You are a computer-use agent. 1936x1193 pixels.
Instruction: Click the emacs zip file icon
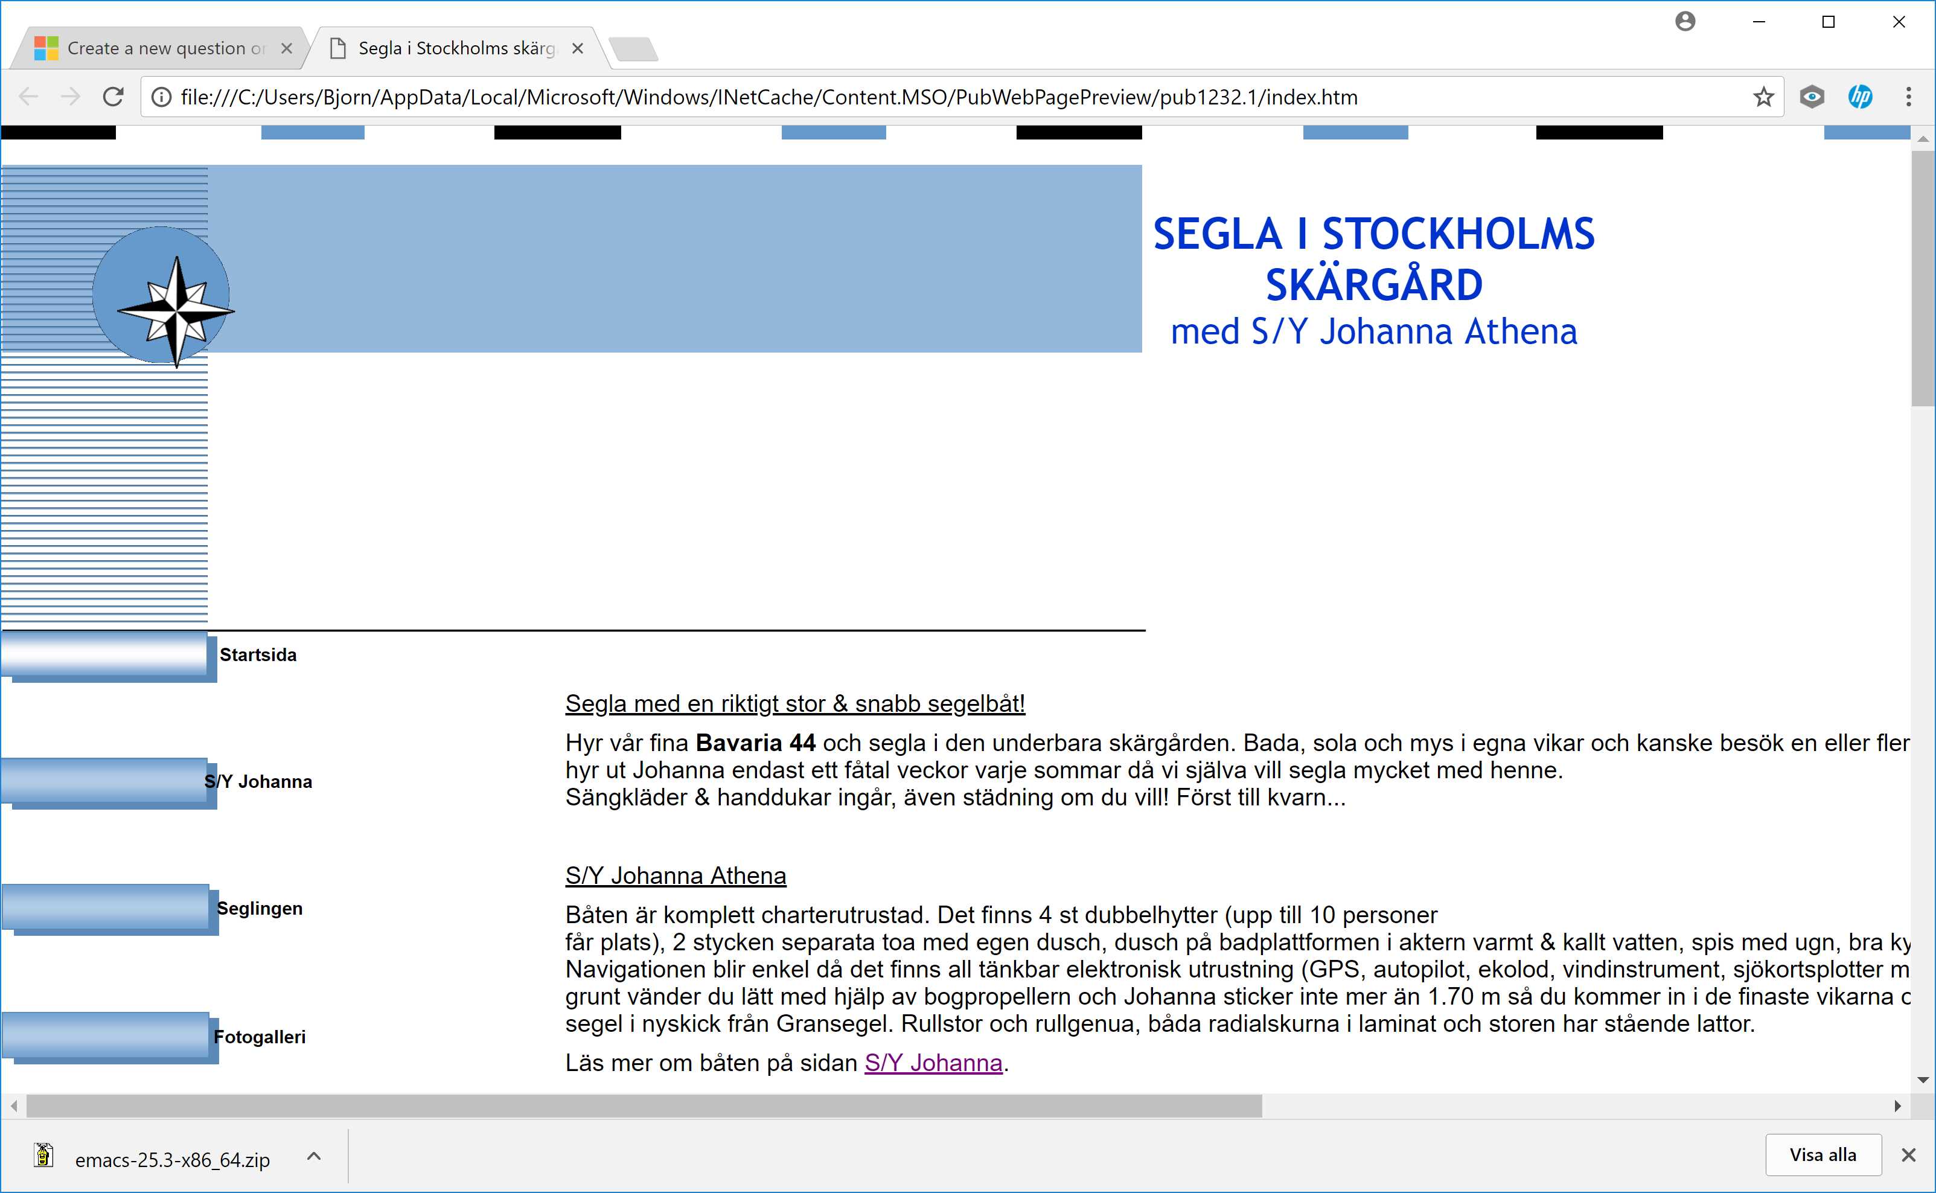43,1156
